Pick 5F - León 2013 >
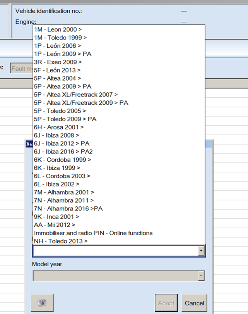 (119, 70)
